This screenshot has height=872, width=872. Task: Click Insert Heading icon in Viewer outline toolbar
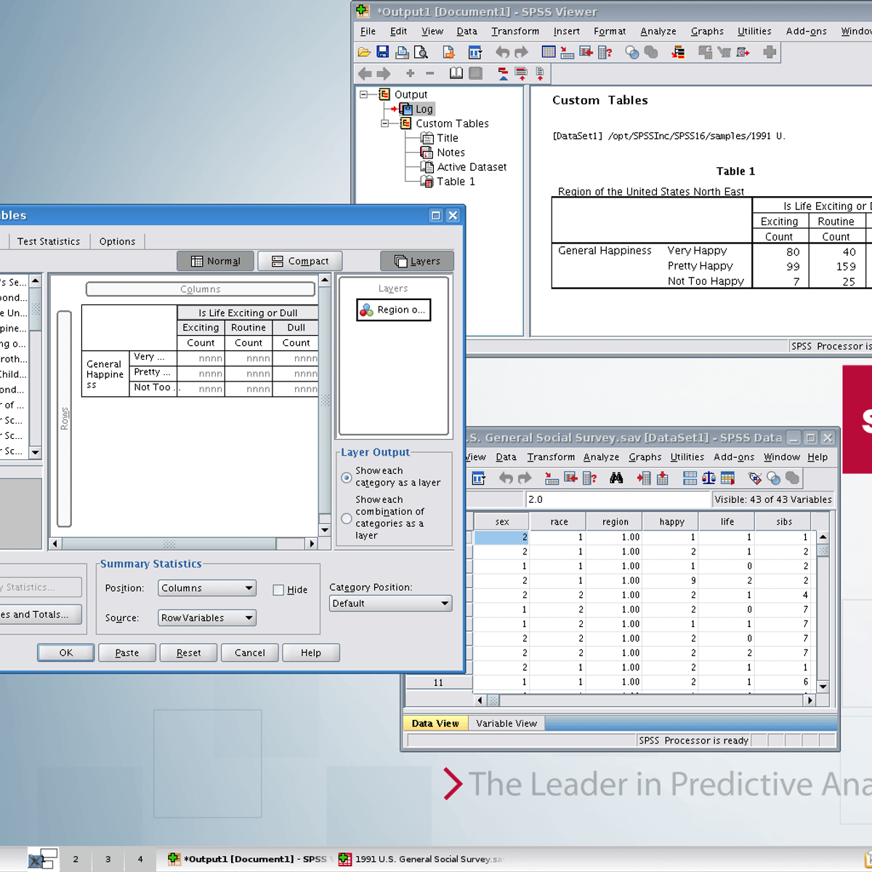503,73
